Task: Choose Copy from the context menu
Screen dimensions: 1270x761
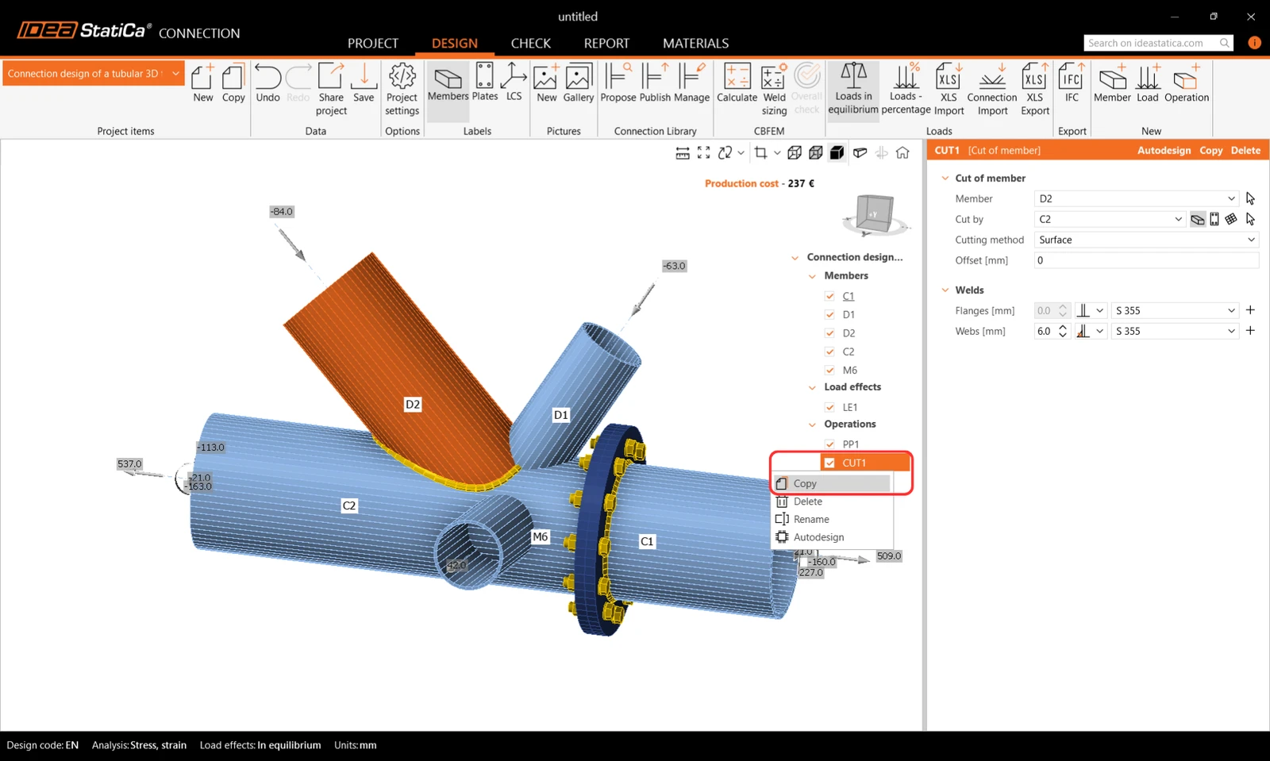Action: tap(832, 483)
